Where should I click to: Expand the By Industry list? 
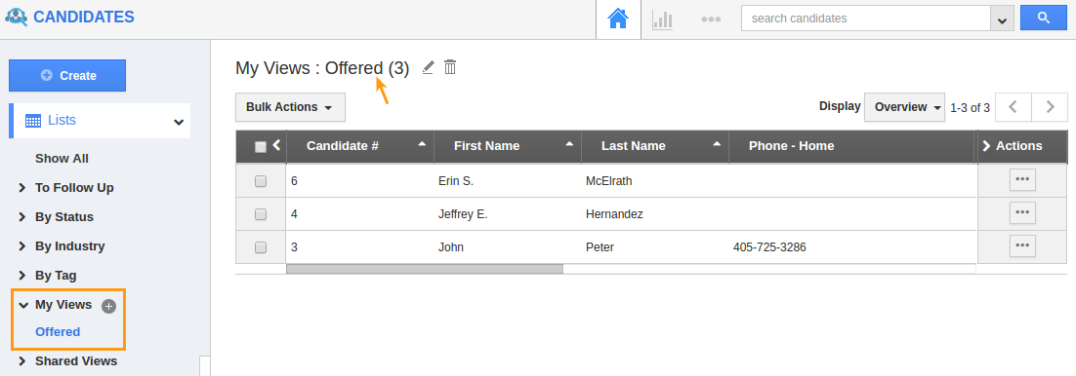[x=21, y=246]
